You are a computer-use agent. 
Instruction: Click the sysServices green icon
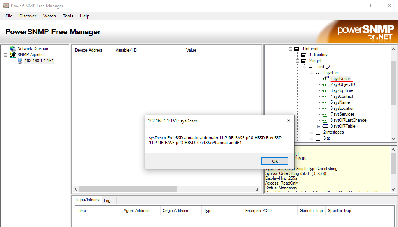tap(325, 115)
